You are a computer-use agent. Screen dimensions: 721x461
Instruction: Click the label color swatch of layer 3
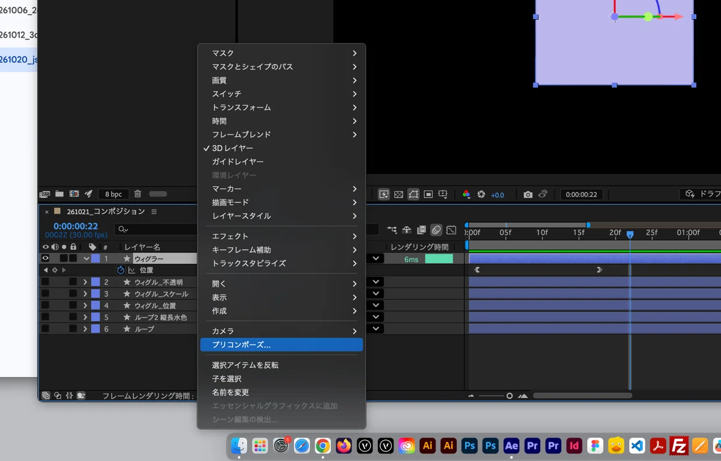point(96,294)
